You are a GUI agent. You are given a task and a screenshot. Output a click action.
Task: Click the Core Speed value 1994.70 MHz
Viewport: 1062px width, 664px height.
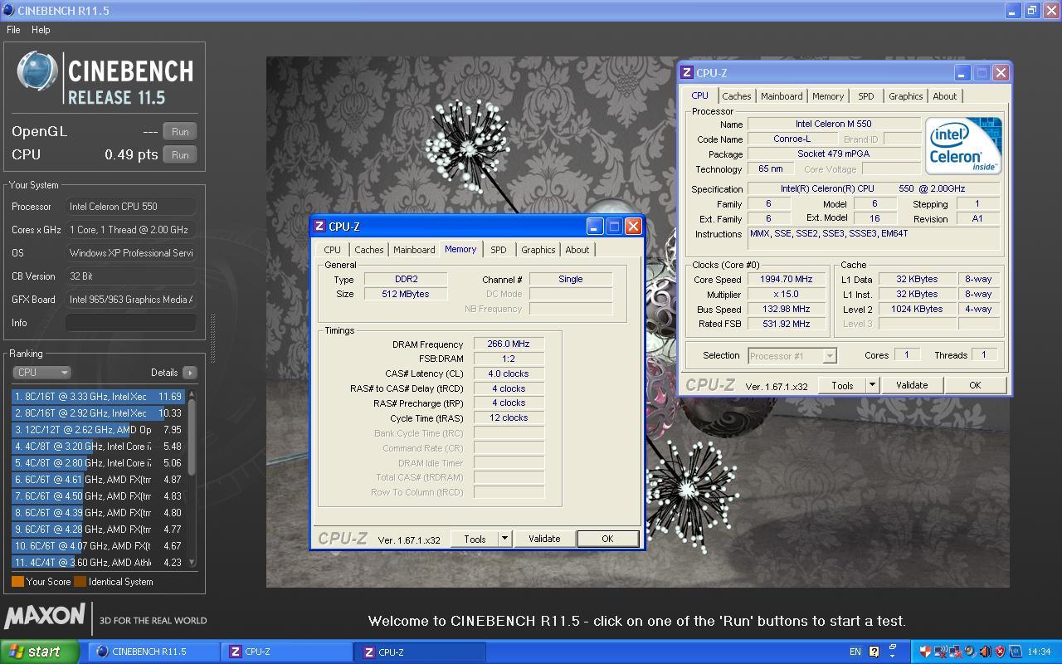[787, 280]
